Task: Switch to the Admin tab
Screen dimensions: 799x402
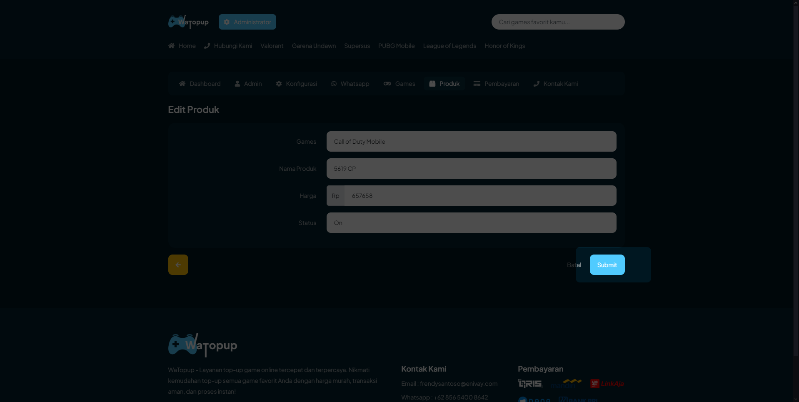Action: 248,84
